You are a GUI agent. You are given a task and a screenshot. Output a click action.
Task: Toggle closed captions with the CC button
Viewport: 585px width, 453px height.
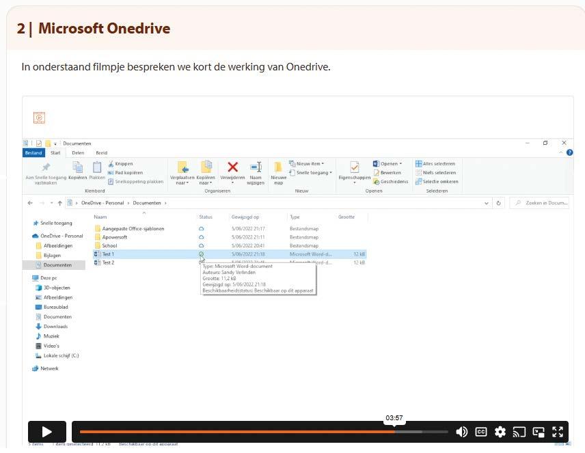tap(481, 432)
